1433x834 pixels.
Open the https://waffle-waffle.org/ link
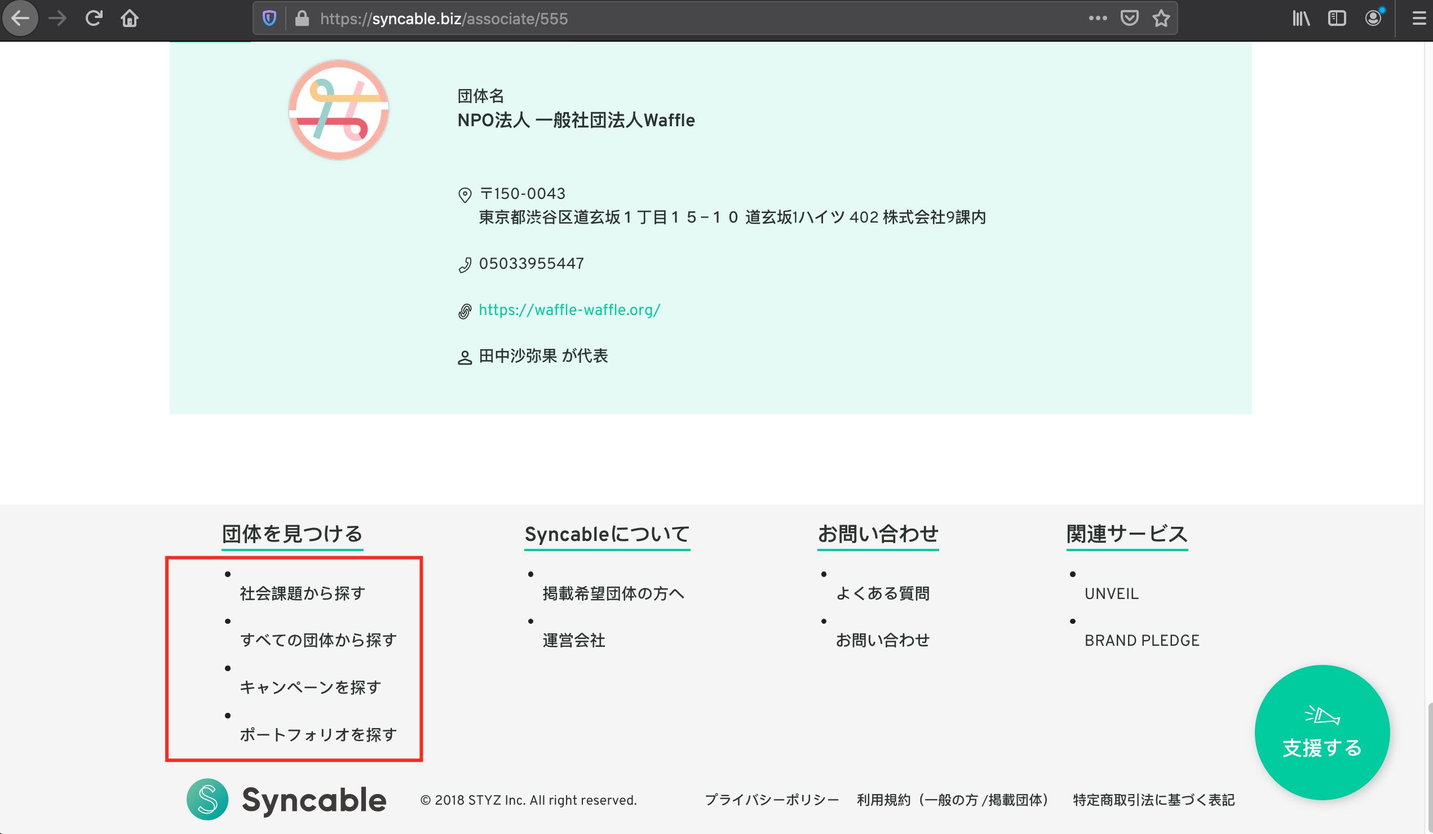click(569, 310)
